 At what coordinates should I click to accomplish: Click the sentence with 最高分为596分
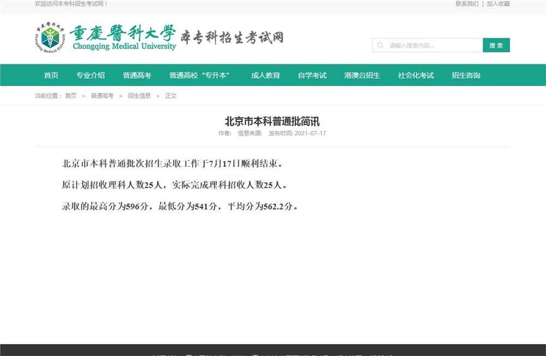[180, 206]
